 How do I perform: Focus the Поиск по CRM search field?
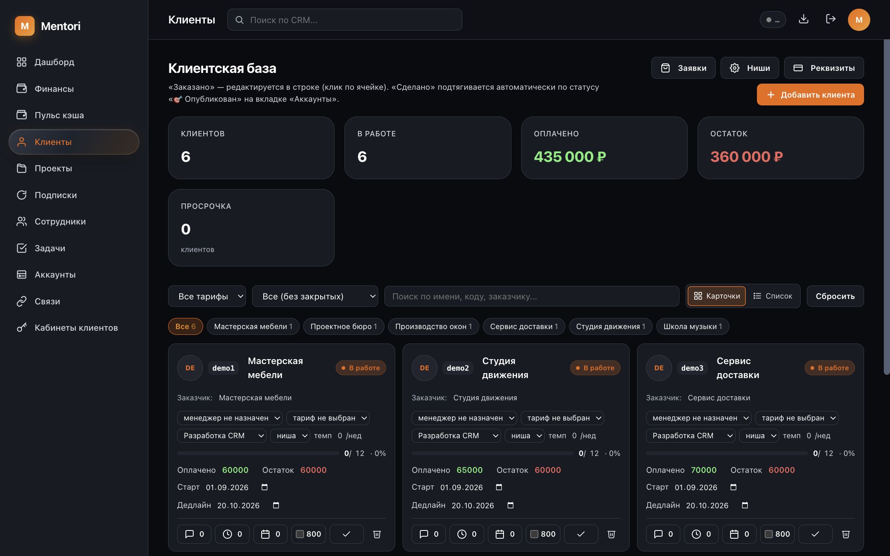344,20
